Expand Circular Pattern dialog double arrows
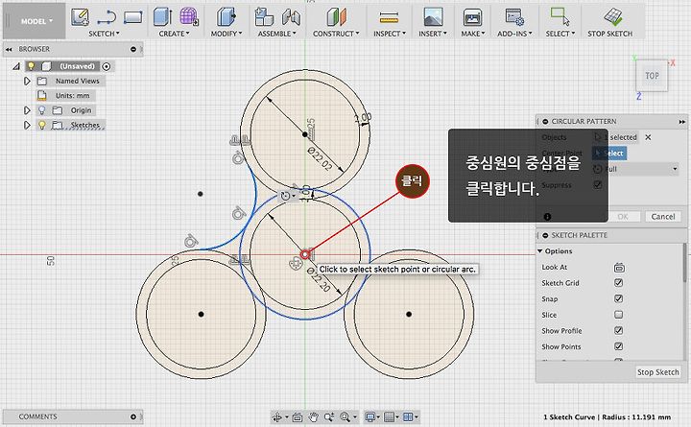The image size is (691, 427). click(x=681, y=122)
